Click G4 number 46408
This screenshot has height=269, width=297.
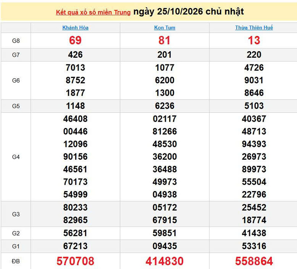click(75, 119)
